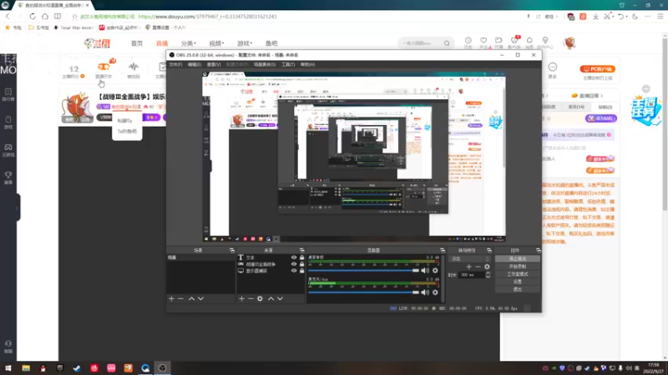668x375 pixels.
Task: Add a new scene with the Scenes plus icon
Action: [171, 299]
